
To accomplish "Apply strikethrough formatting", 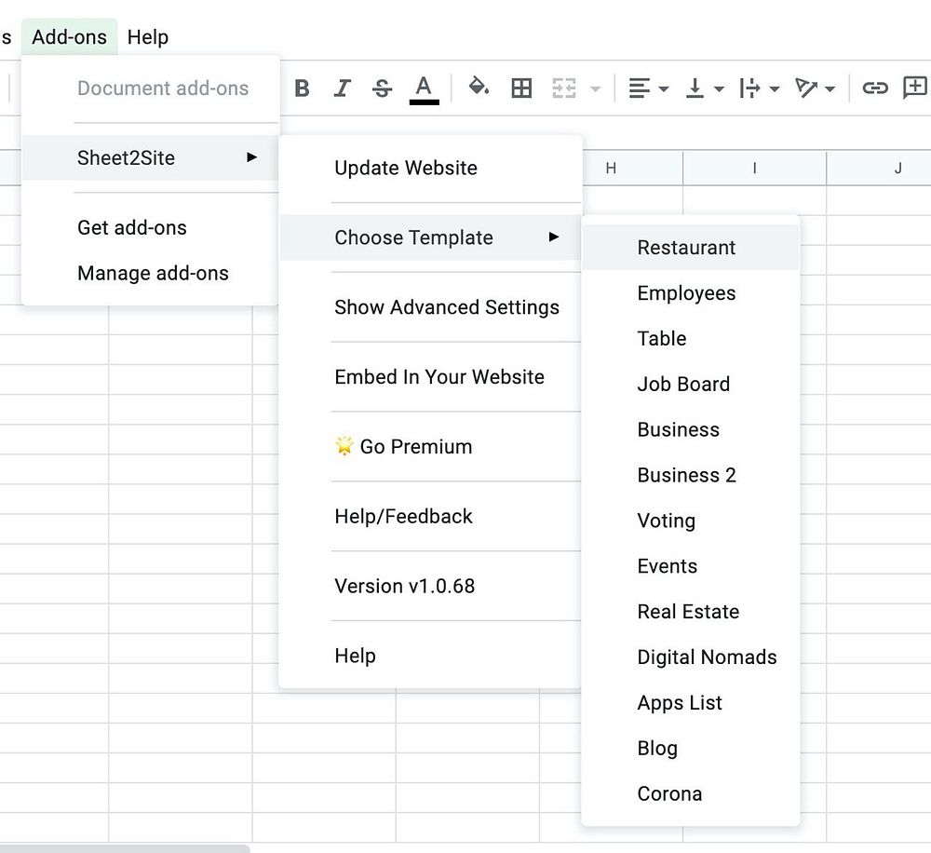I will coord(382,88).
